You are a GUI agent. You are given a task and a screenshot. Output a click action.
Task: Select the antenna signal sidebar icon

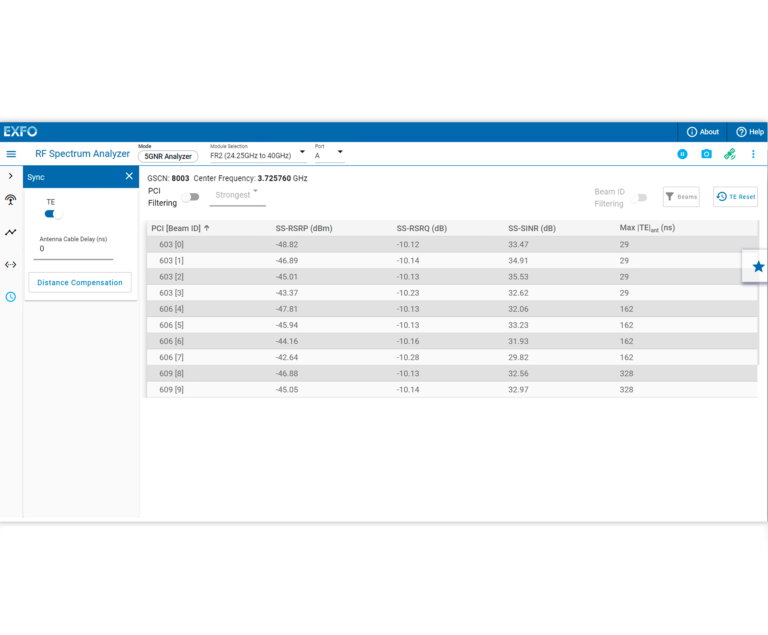click(11, 199)
